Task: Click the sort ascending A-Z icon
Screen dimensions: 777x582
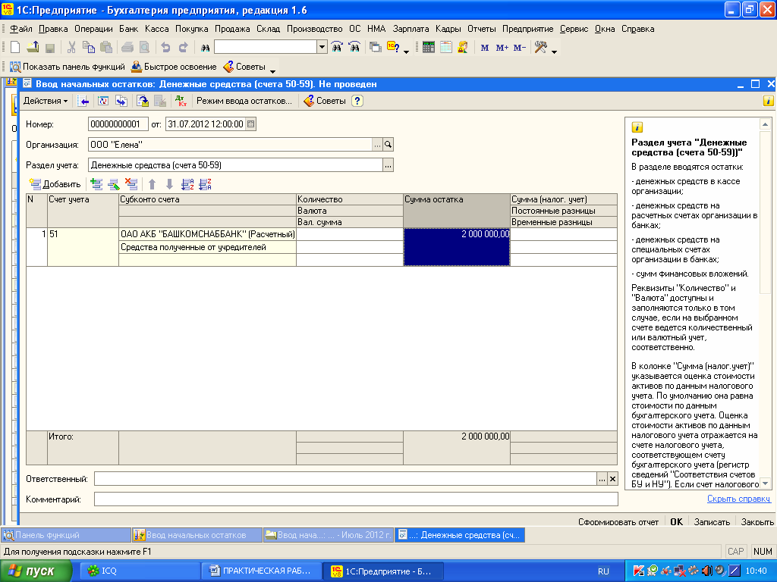Action: coord(187,184)
